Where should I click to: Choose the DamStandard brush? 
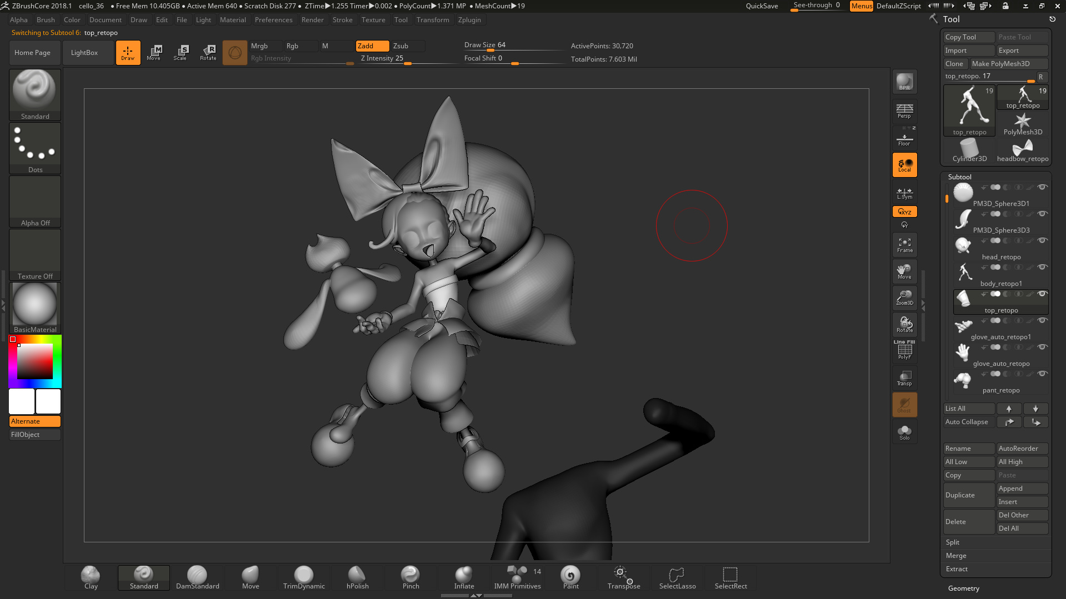click(197, 577)
